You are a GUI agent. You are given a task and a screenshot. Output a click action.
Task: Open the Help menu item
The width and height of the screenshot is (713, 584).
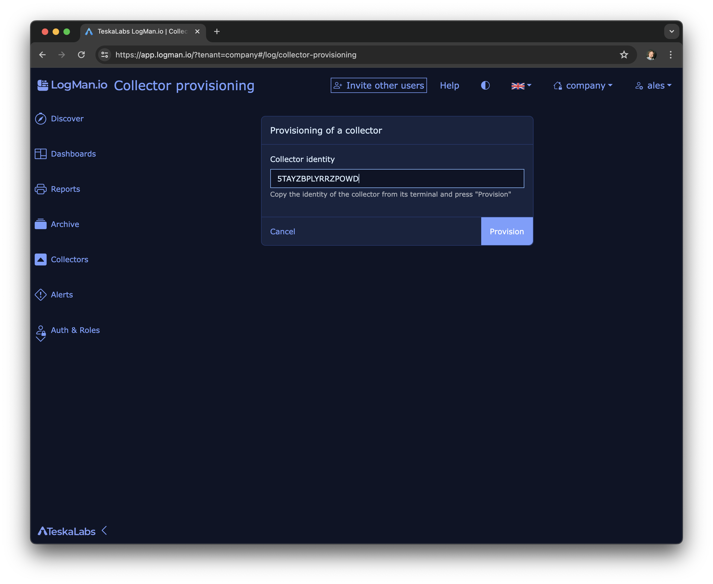pyautogui.click(x=449, y=86)
